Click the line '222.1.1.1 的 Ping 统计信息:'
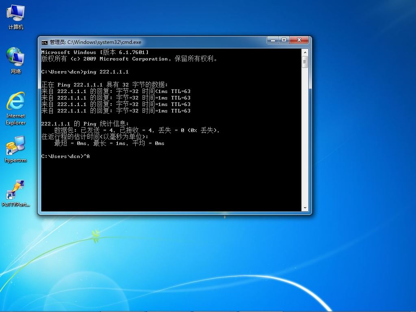The height and width of the screenshot is (312, 416). tap(85, 124)
